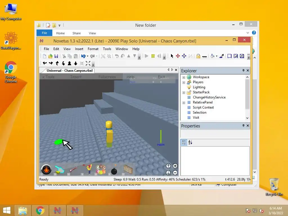Open the Tools menu
Image resolution: width=288 pixels, height=216 pixels.
pos(107,49)
